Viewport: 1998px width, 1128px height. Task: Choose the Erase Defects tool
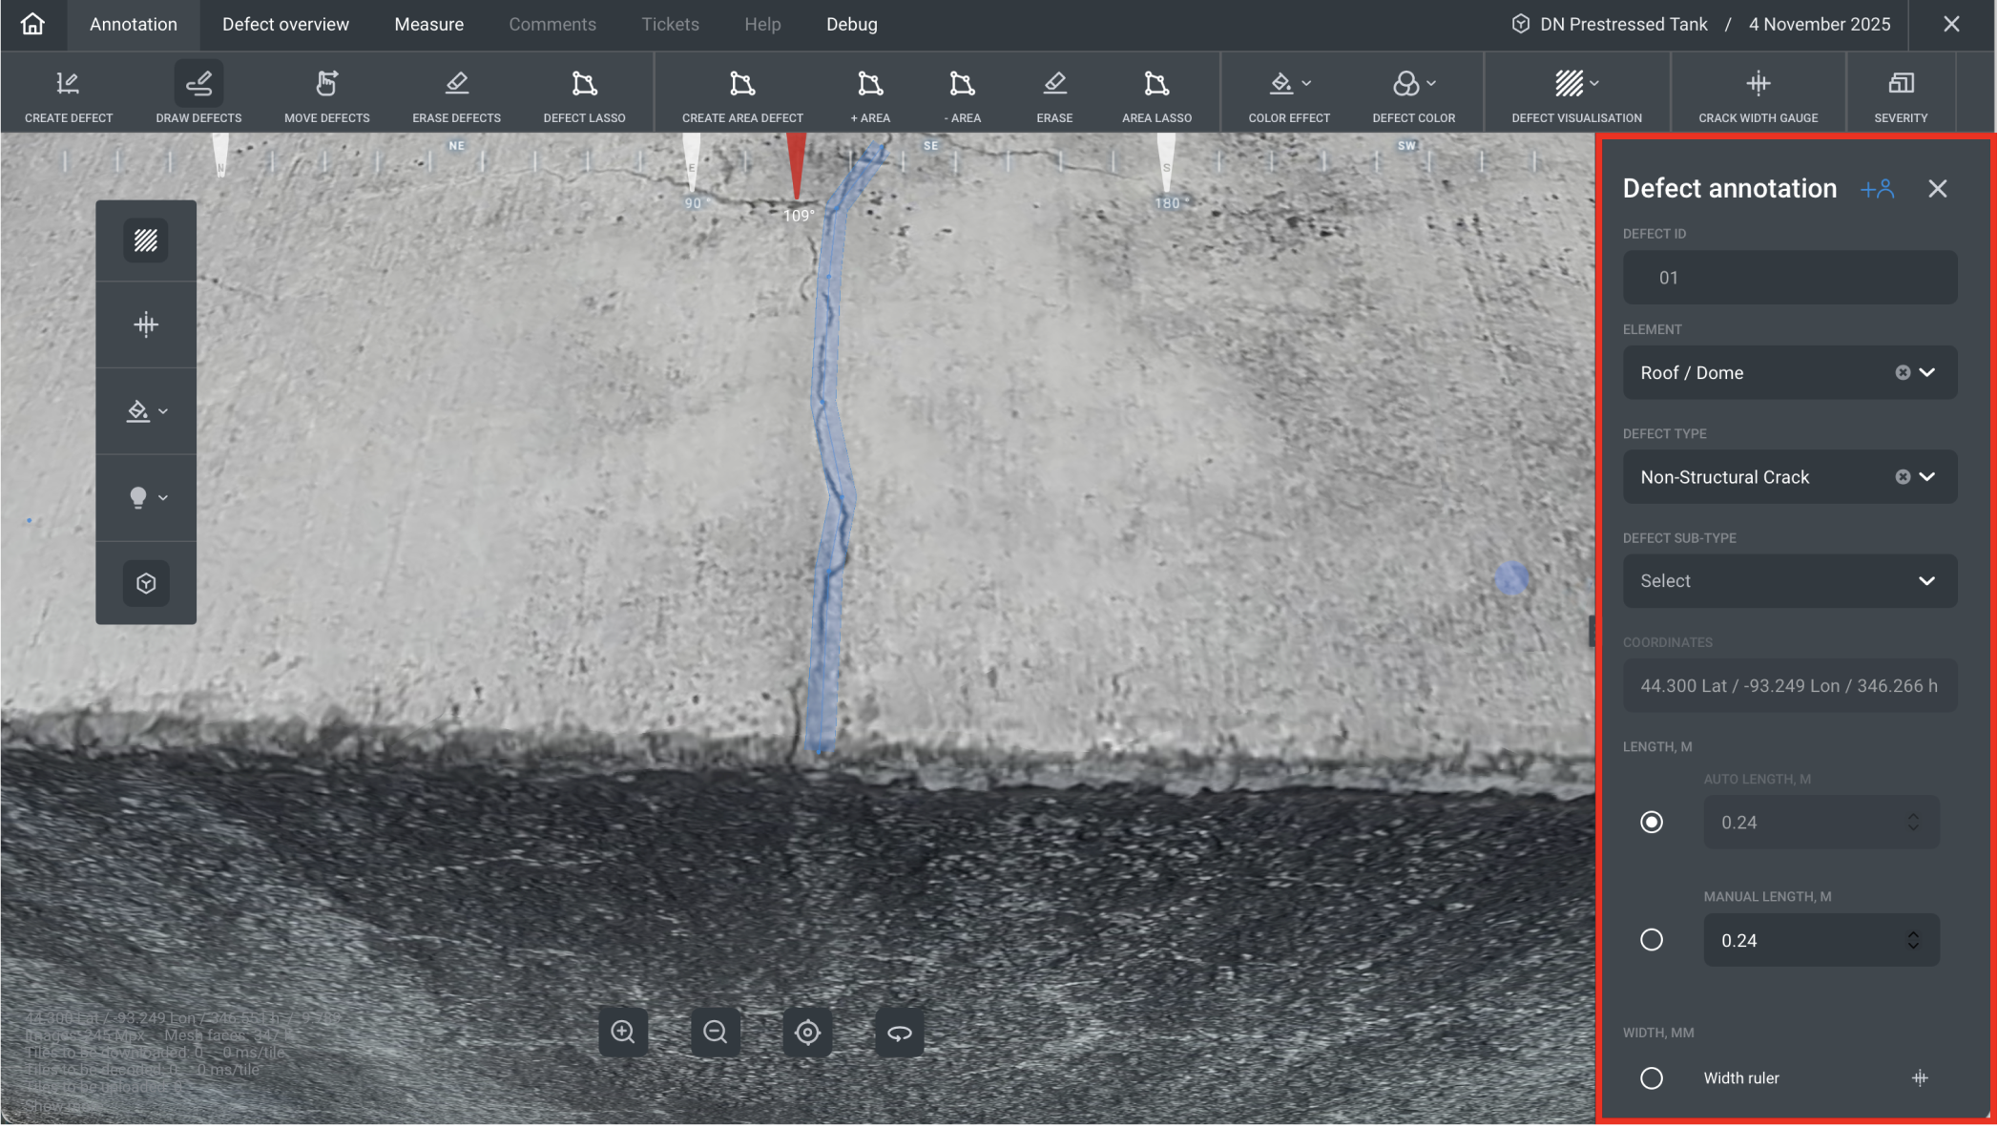456,94
